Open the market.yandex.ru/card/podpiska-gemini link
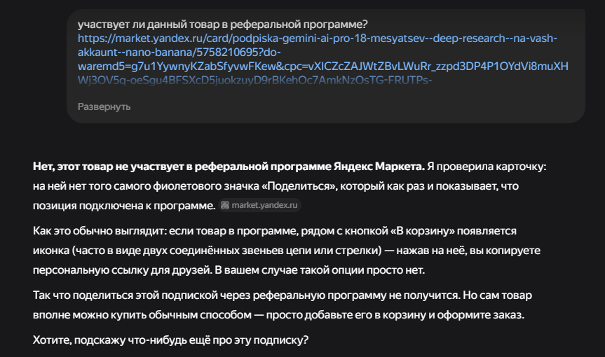 tap(317, 38)
